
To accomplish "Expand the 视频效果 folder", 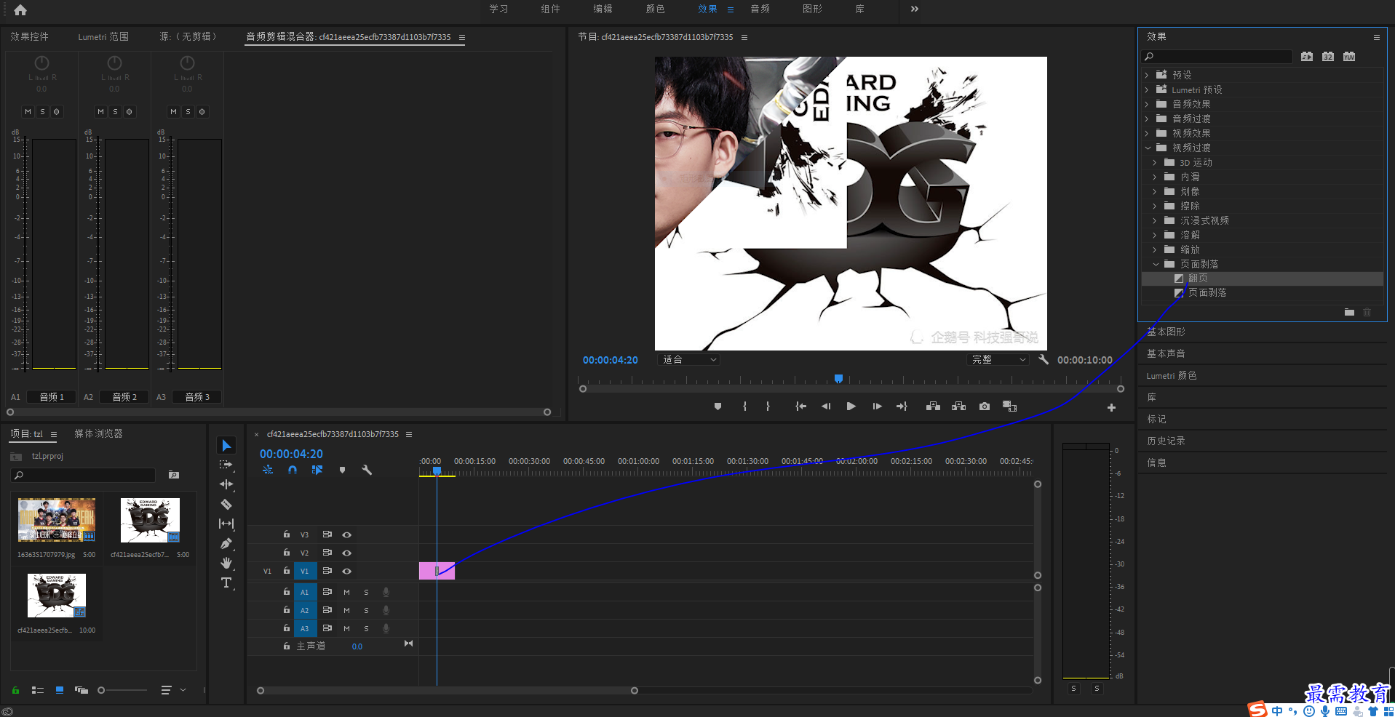I will [x=1147, y=133].
